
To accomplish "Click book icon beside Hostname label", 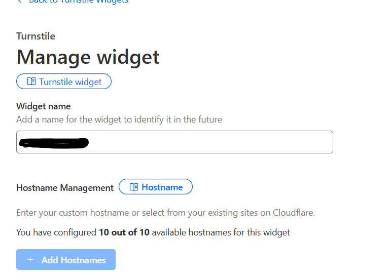I will click(x=134, y=187).
